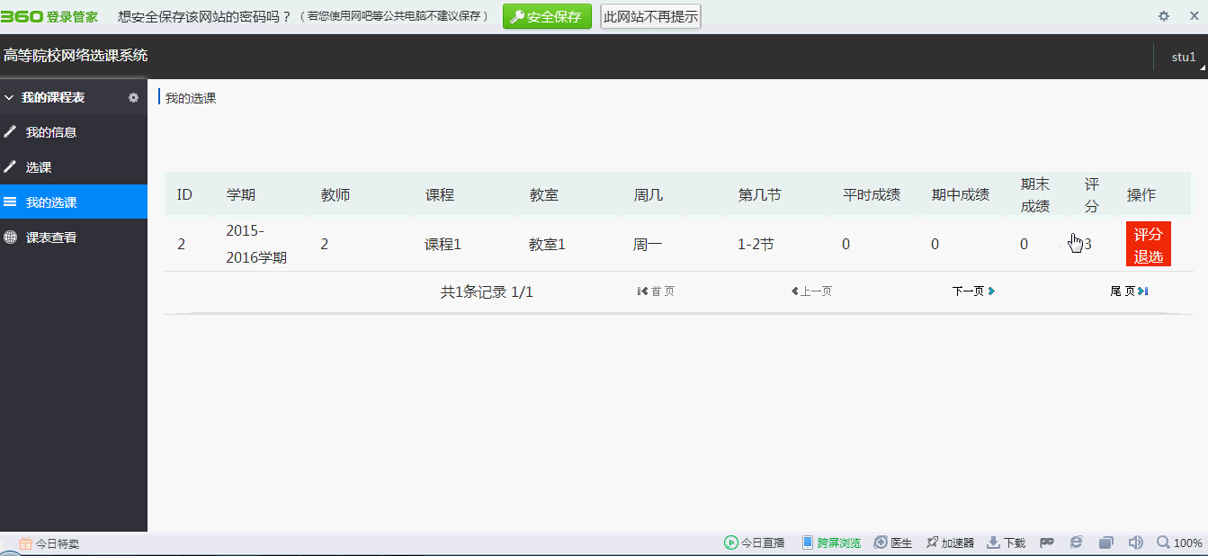Go to 上一页 previous page

[x=811, y=291]
